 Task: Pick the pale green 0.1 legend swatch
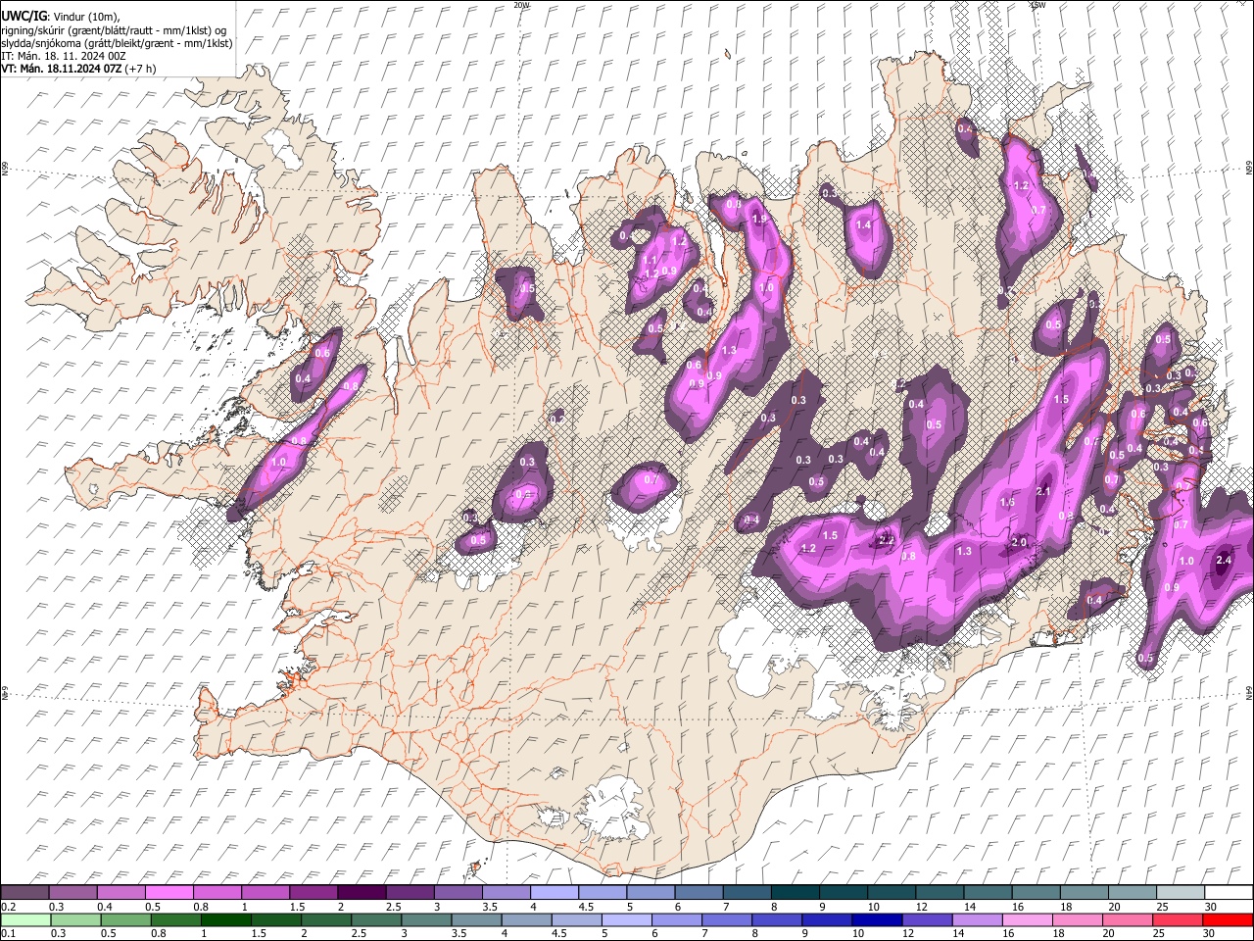(24, 919)
